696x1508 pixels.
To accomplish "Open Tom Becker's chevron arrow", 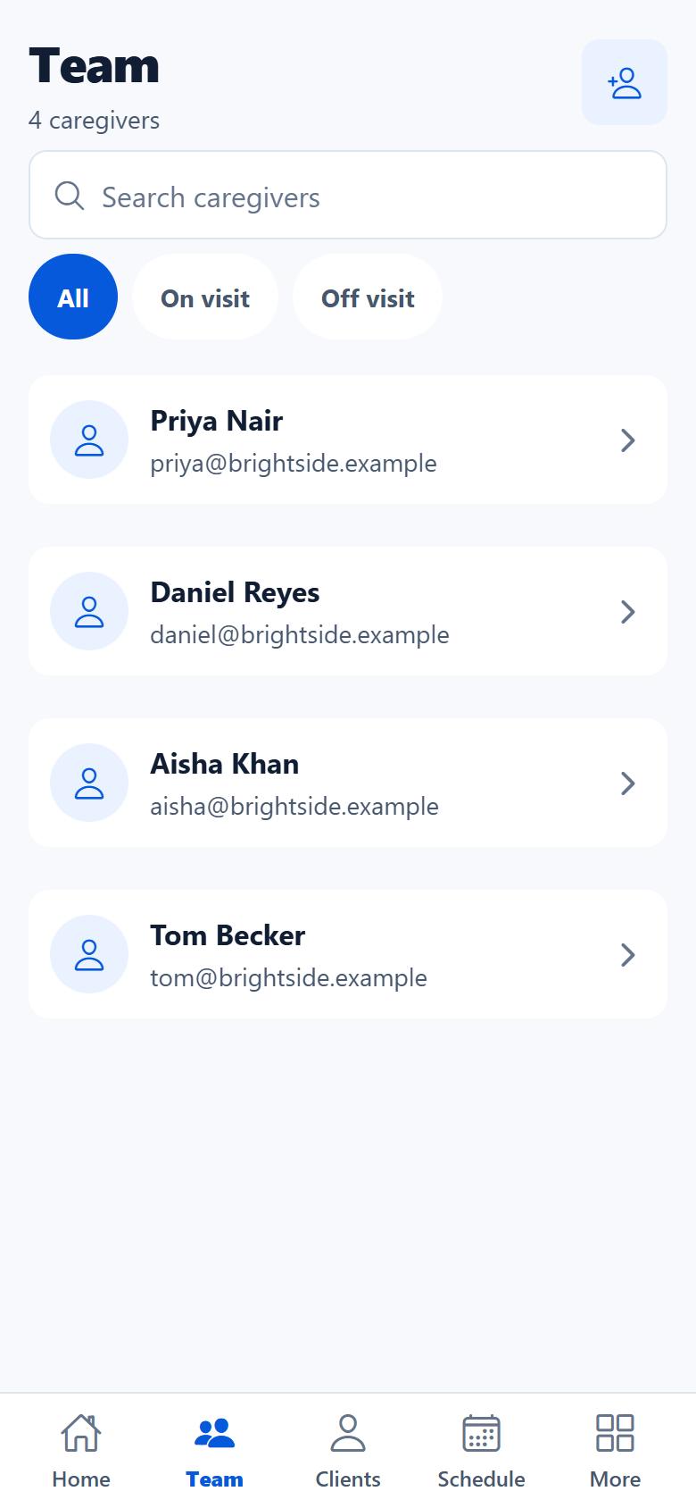I will (x=628, y=954).
